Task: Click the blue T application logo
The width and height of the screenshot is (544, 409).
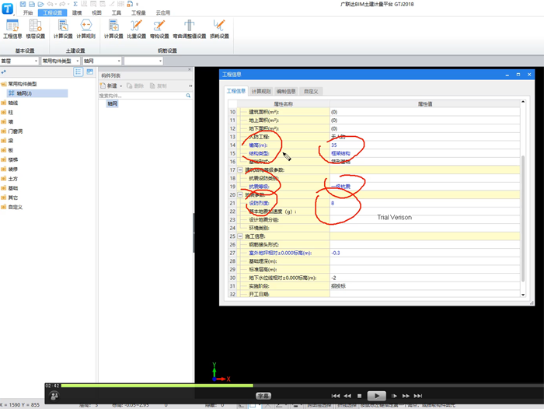Action: (7, 9)
